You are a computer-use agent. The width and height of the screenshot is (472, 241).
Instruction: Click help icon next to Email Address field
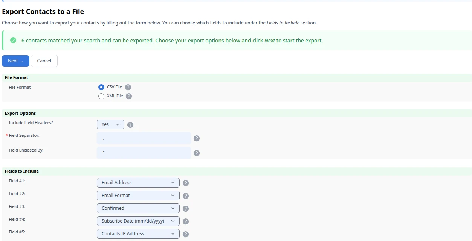[x=186, y=183]
